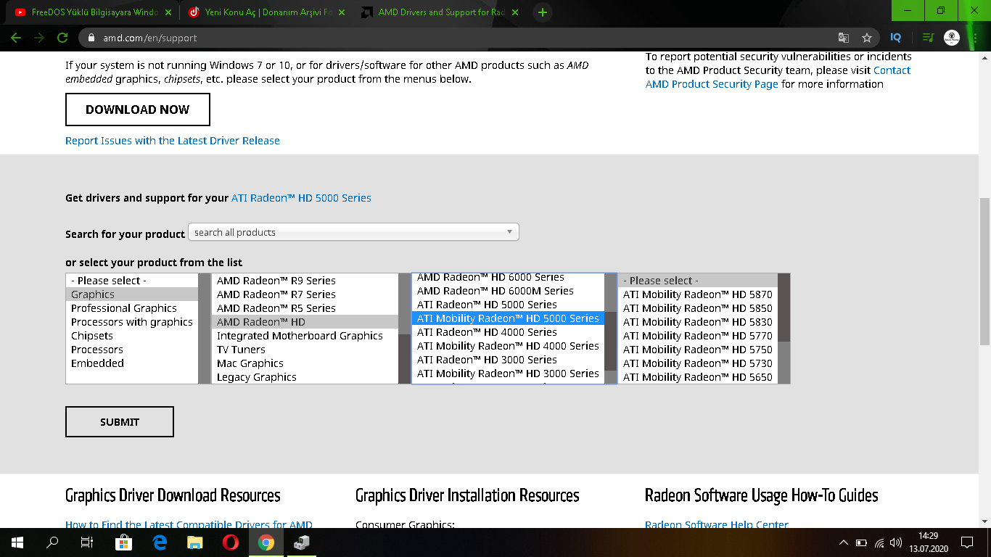Select ATI Mobility Radeon HD 3000 Series
Viewport: 991px width, 557px height.
click(508, 374)
